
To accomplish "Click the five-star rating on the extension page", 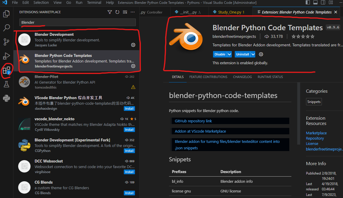I will [x=303, y=37].
